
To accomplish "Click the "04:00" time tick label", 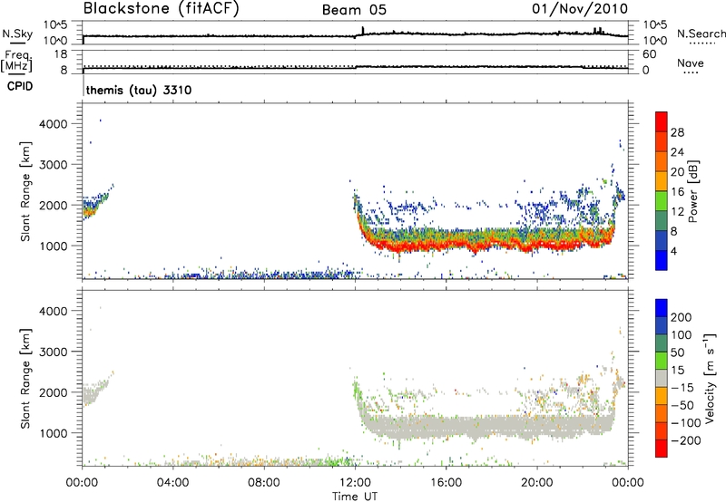I will [x=172, y=483].
